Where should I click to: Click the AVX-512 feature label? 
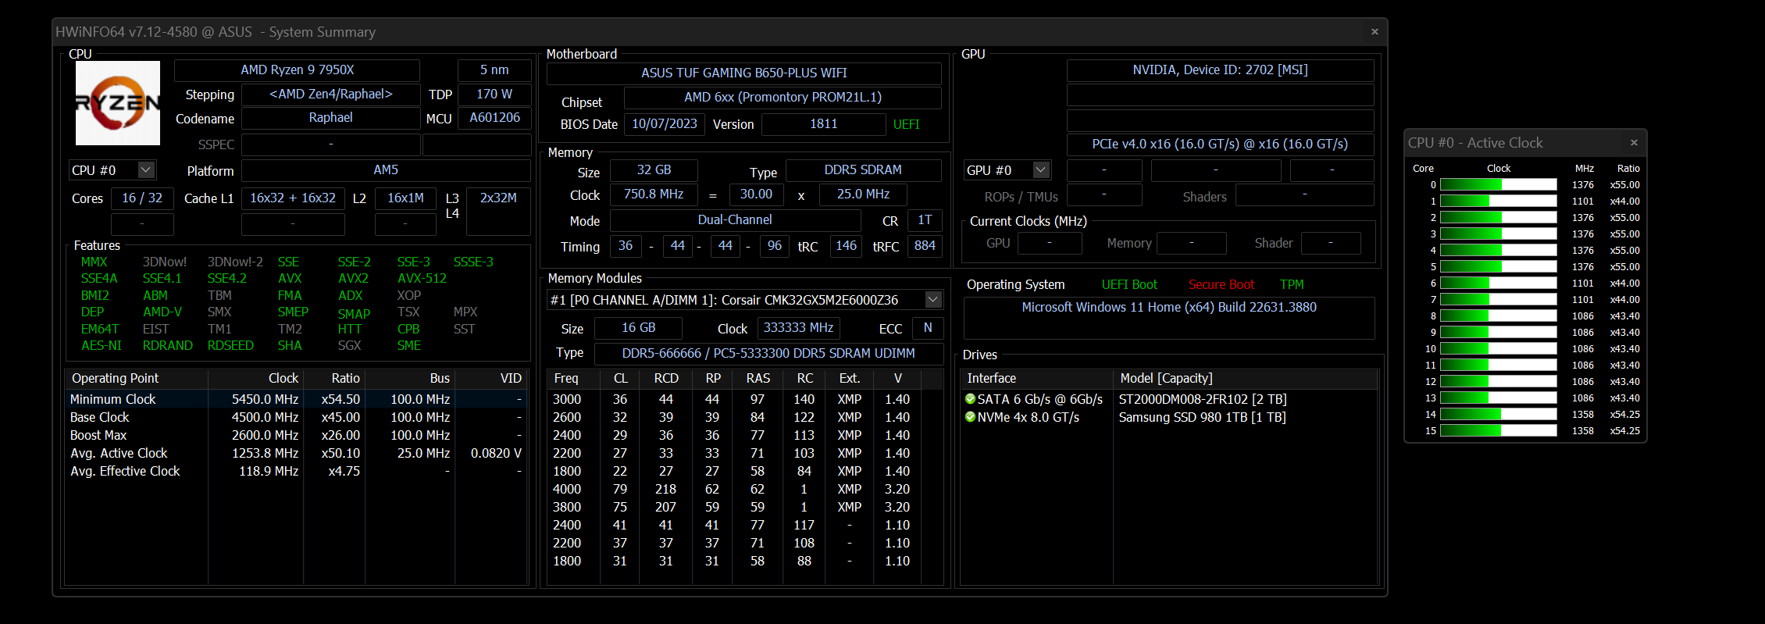pos(422,279)
